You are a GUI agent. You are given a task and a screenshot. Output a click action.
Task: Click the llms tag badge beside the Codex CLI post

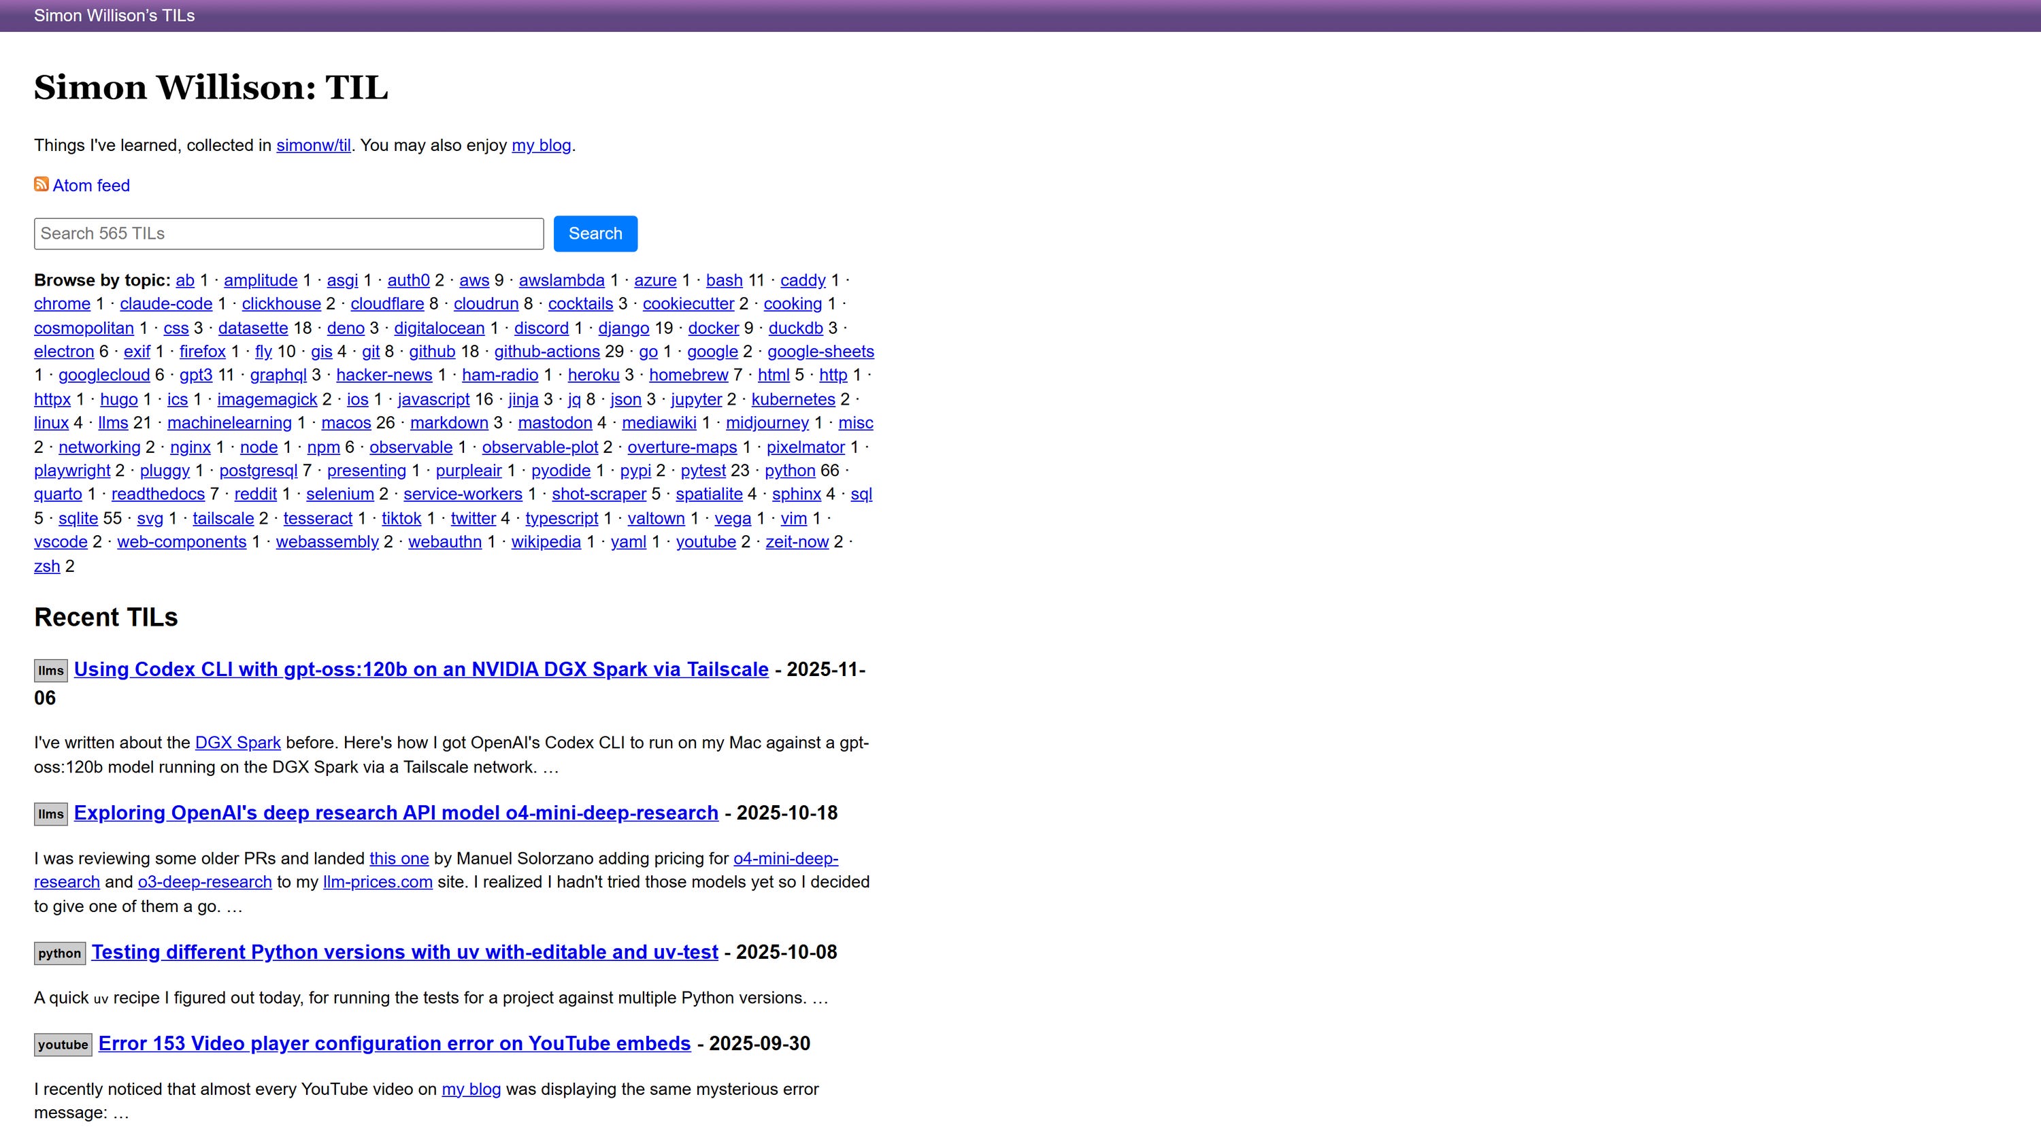tap(51, 671)
